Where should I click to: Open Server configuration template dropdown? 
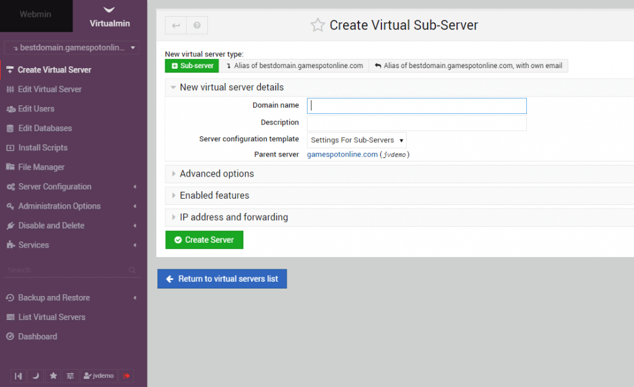[357, 140]
